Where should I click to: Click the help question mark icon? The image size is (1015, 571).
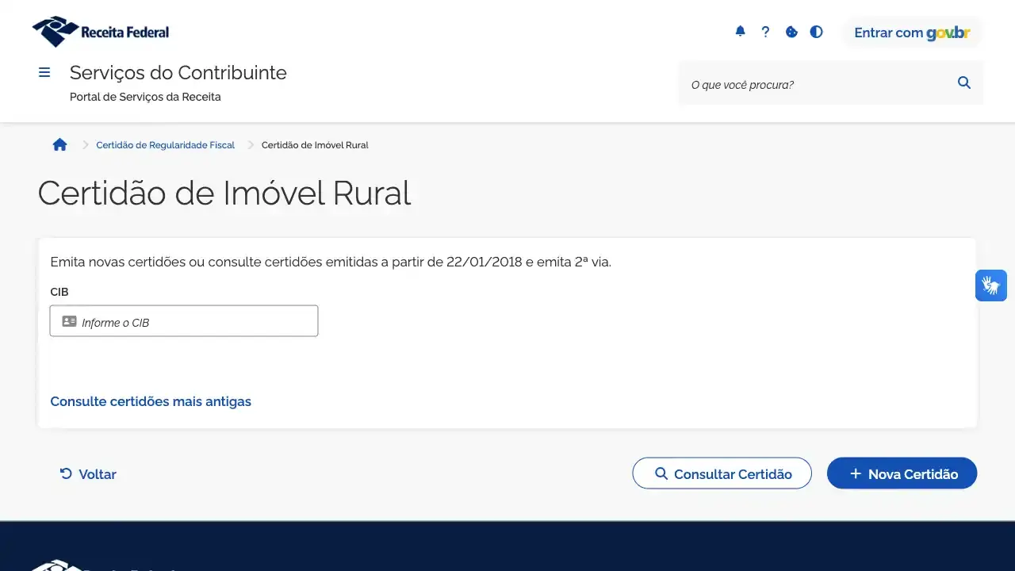point(765,32)
